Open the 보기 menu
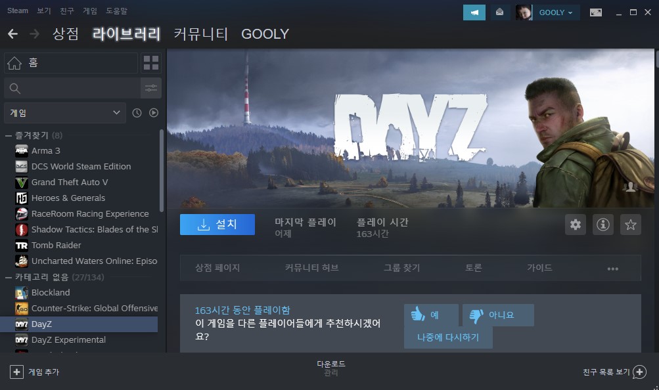The width and height of the screenshot is (659, 390). (x=44, y=11)
